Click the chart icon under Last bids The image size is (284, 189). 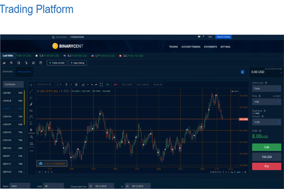click(x=4, y=63)
